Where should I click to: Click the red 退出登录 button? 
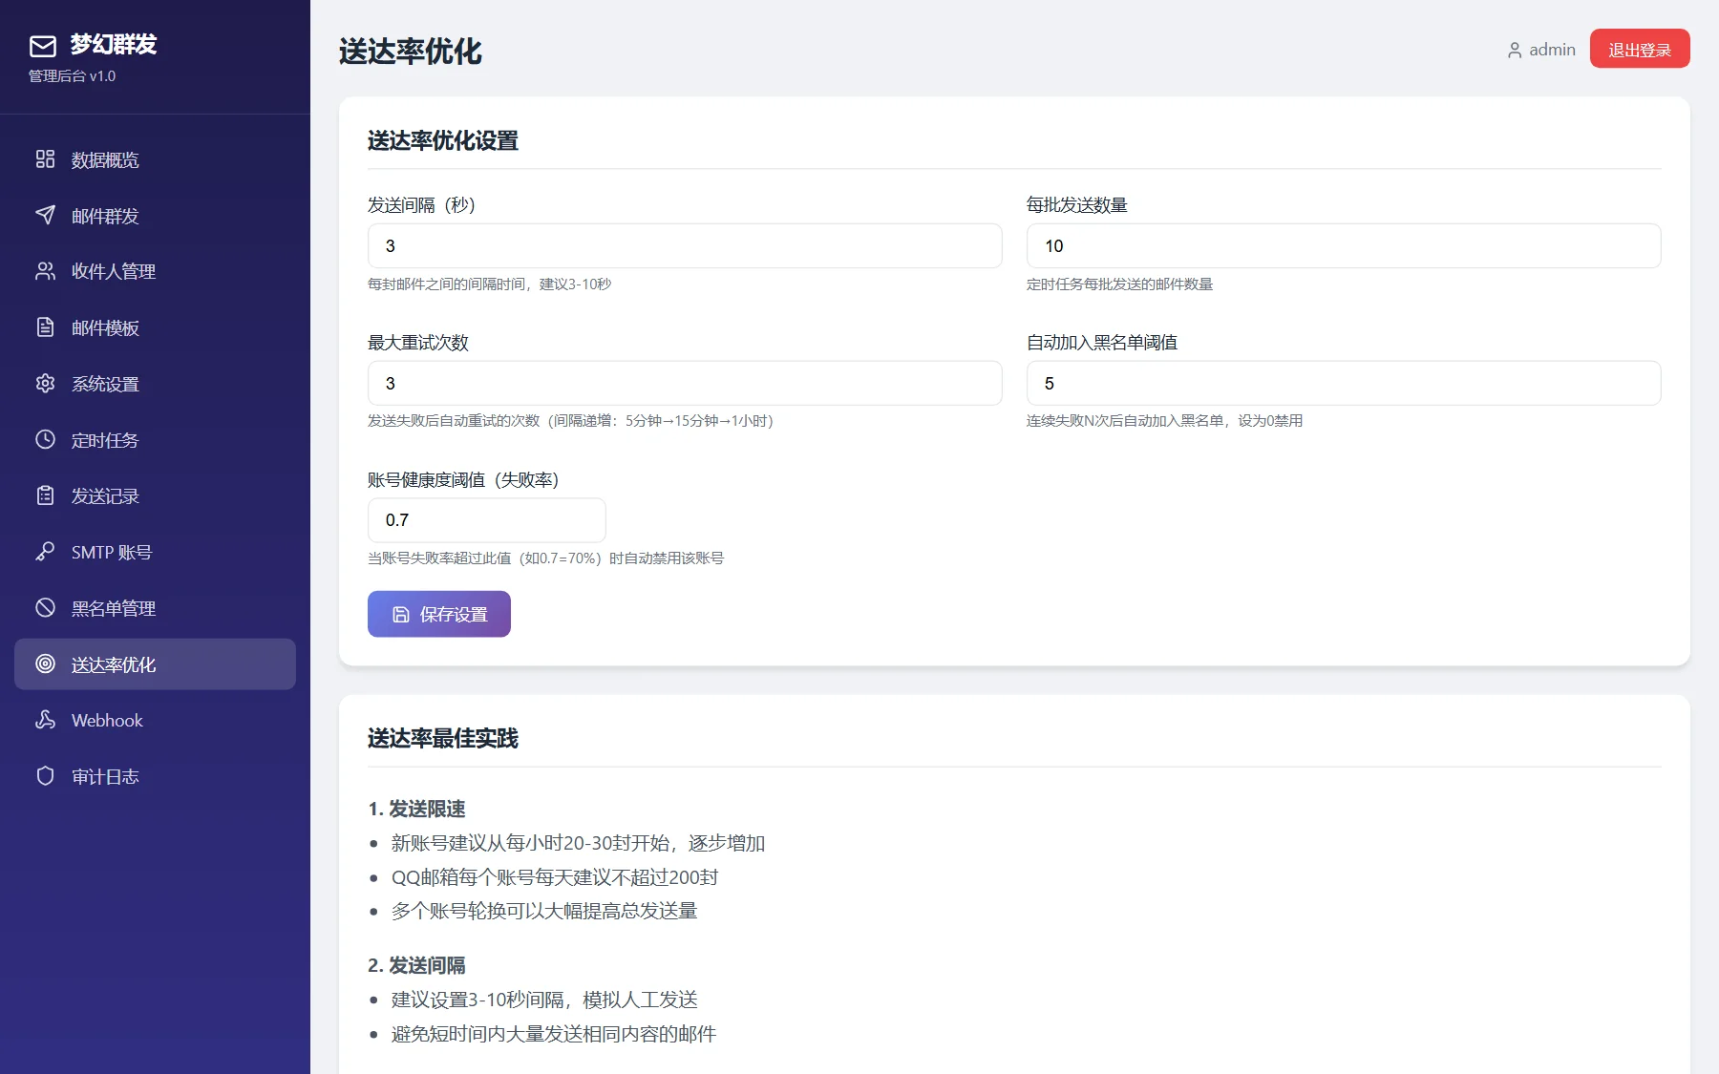(1640, 49)
